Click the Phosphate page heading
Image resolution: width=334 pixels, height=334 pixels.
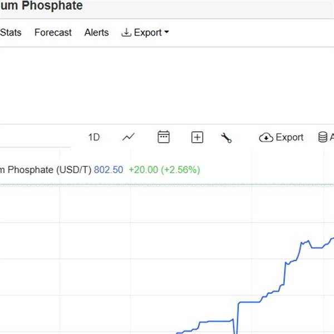tap(52, 6)
